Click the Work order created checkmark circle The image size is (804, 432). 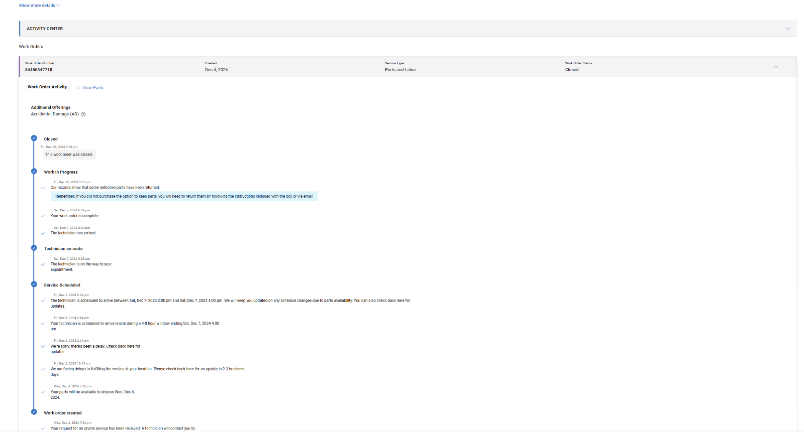34,412
